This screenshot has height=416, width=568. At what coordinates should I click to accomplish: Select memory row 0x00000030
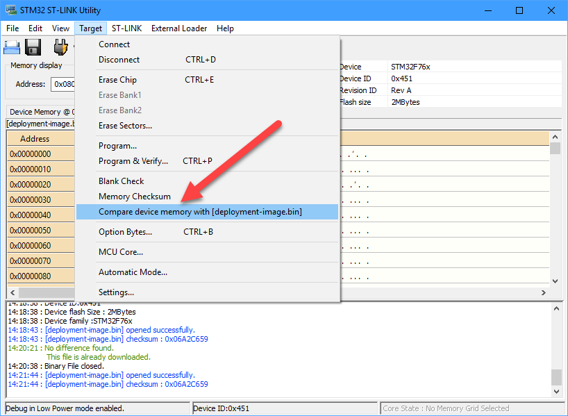point(41,199)
